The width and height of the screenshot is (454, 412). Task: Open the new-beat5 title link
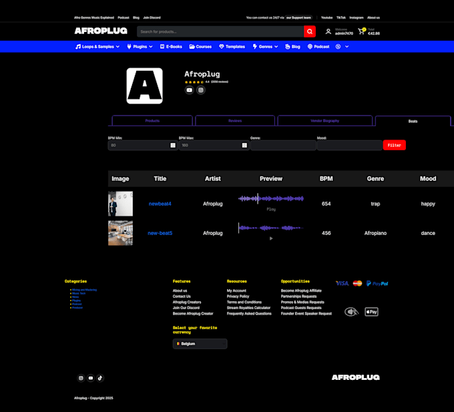pyautogui.click(x=160, y=233)
